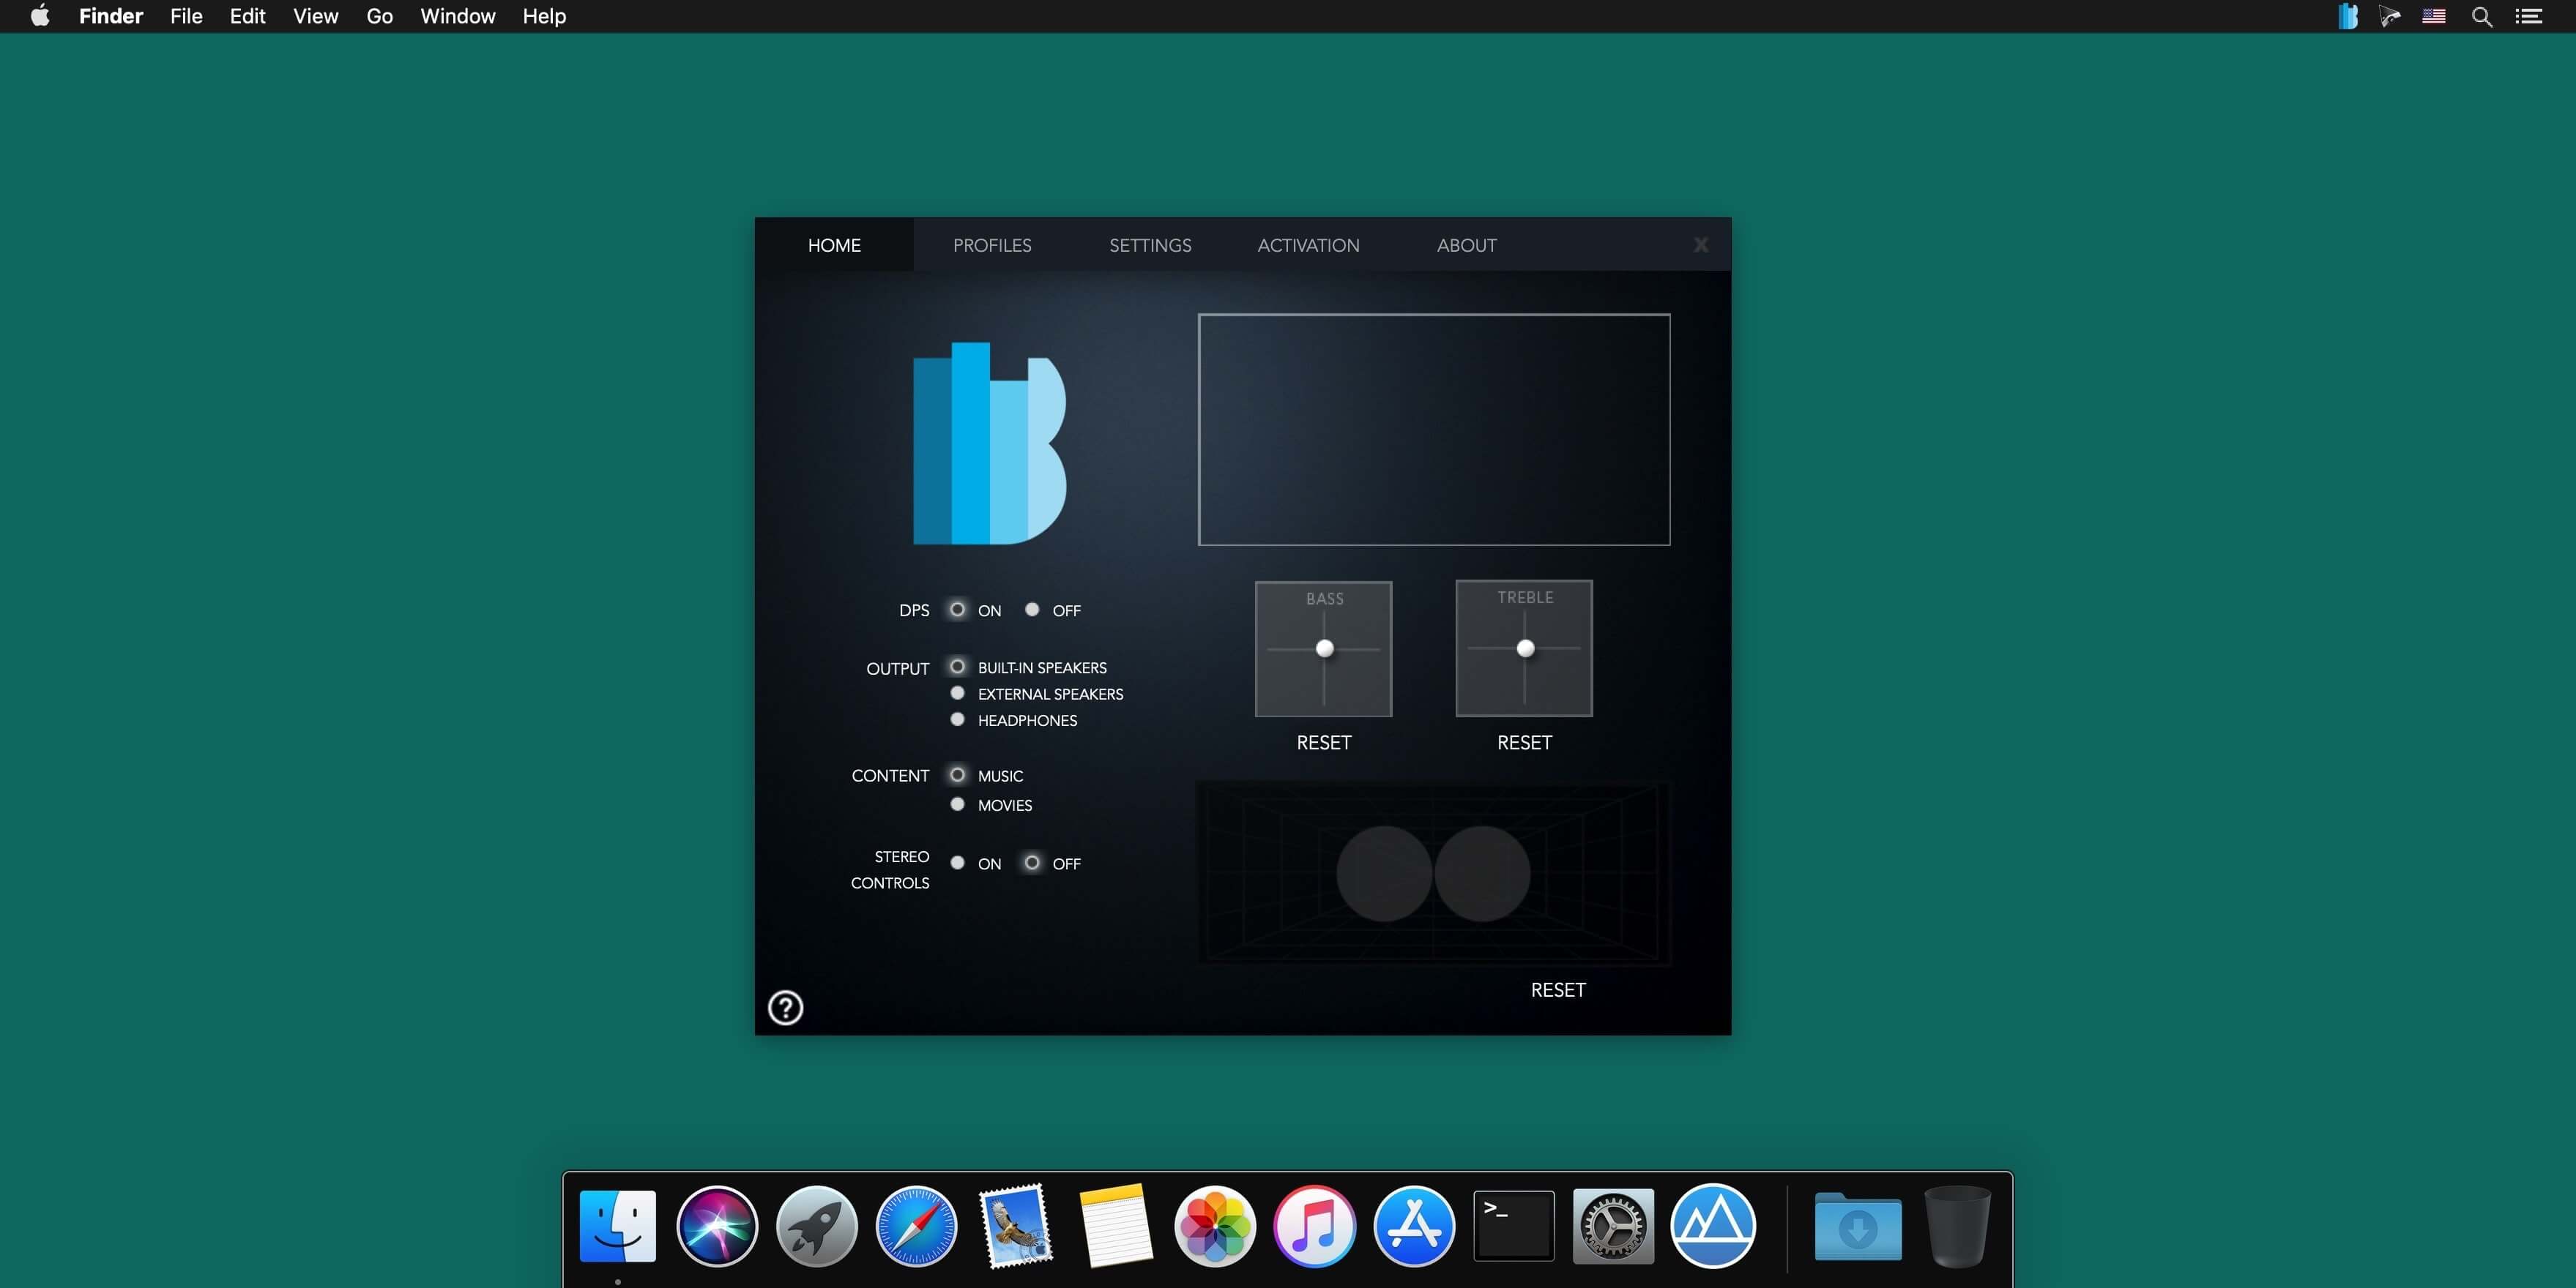Viewport: 2576px width, 1288px height.
Task: Open iTunes music app in dock
Action: (1314, 1226)
